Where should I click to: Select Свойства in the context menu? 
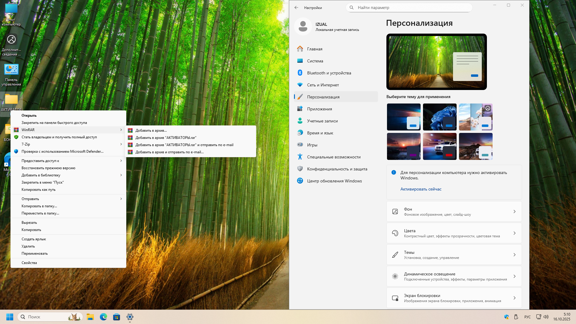coord(29,263)
